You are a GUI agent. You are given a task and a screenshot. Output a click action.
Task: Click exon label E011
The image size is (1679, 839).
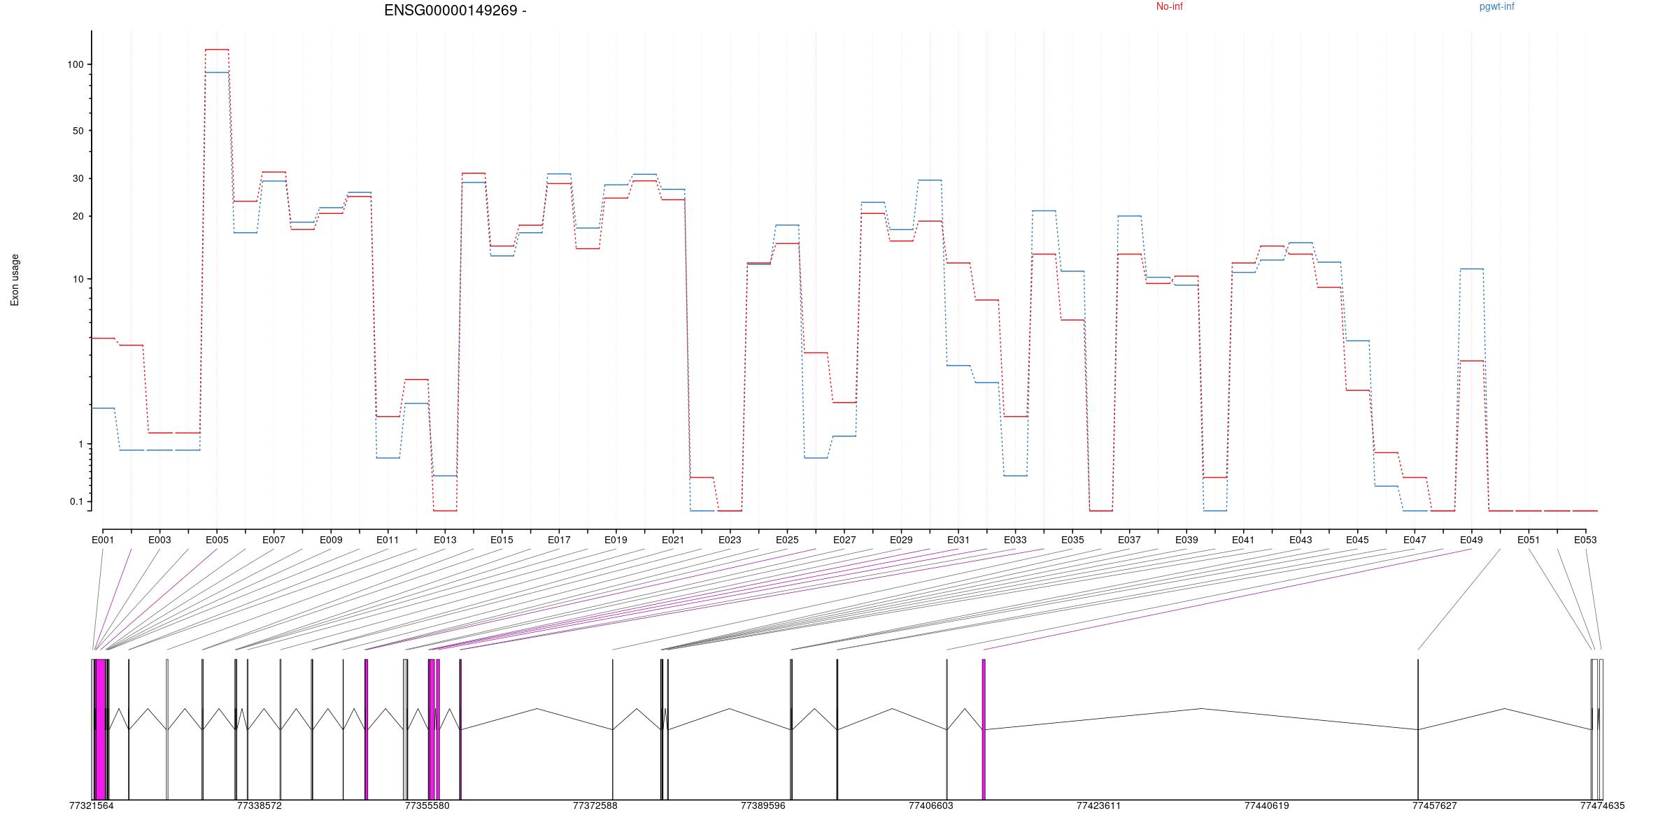click(388, 540)
